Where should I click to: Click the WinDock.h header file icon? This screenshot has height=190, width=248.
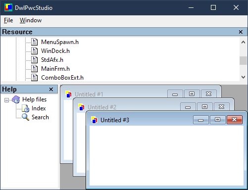[34, 51]
